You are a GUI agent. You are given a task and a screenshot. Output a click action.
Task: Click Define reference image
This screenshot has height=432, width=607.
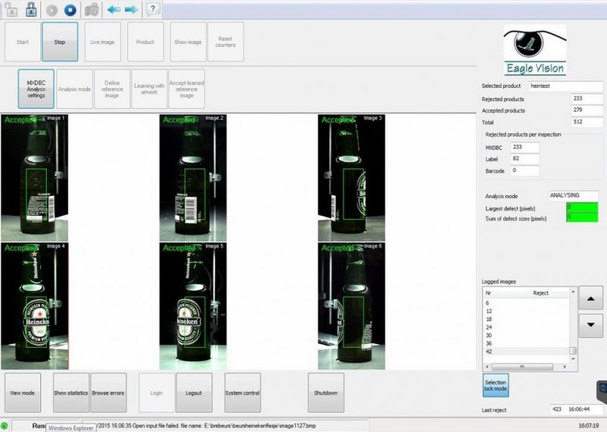tap(112, 89)
